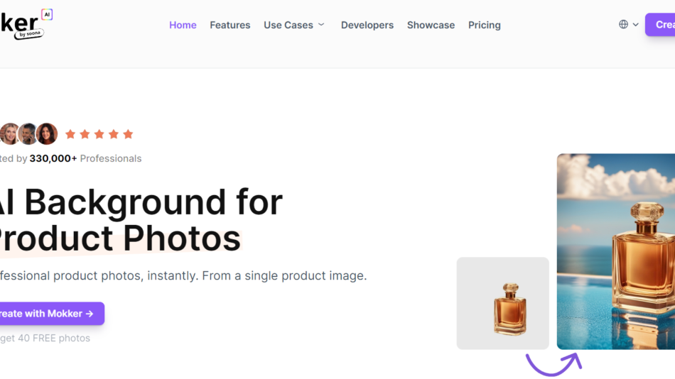Click the fifth orange rating star
This screenshot has height=379, width=675.
(x=128, y=134)
